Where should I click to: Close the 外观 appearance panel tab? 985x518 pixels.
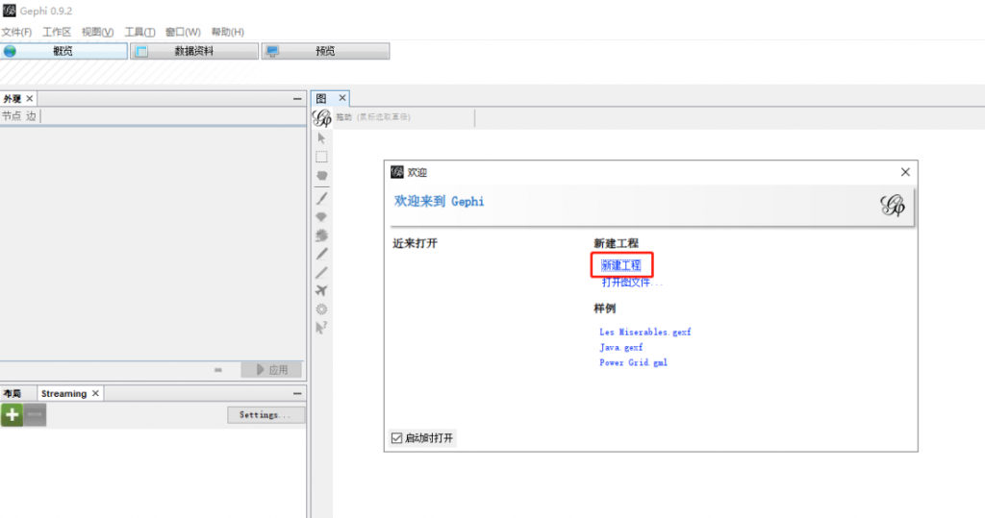(30, 99)
